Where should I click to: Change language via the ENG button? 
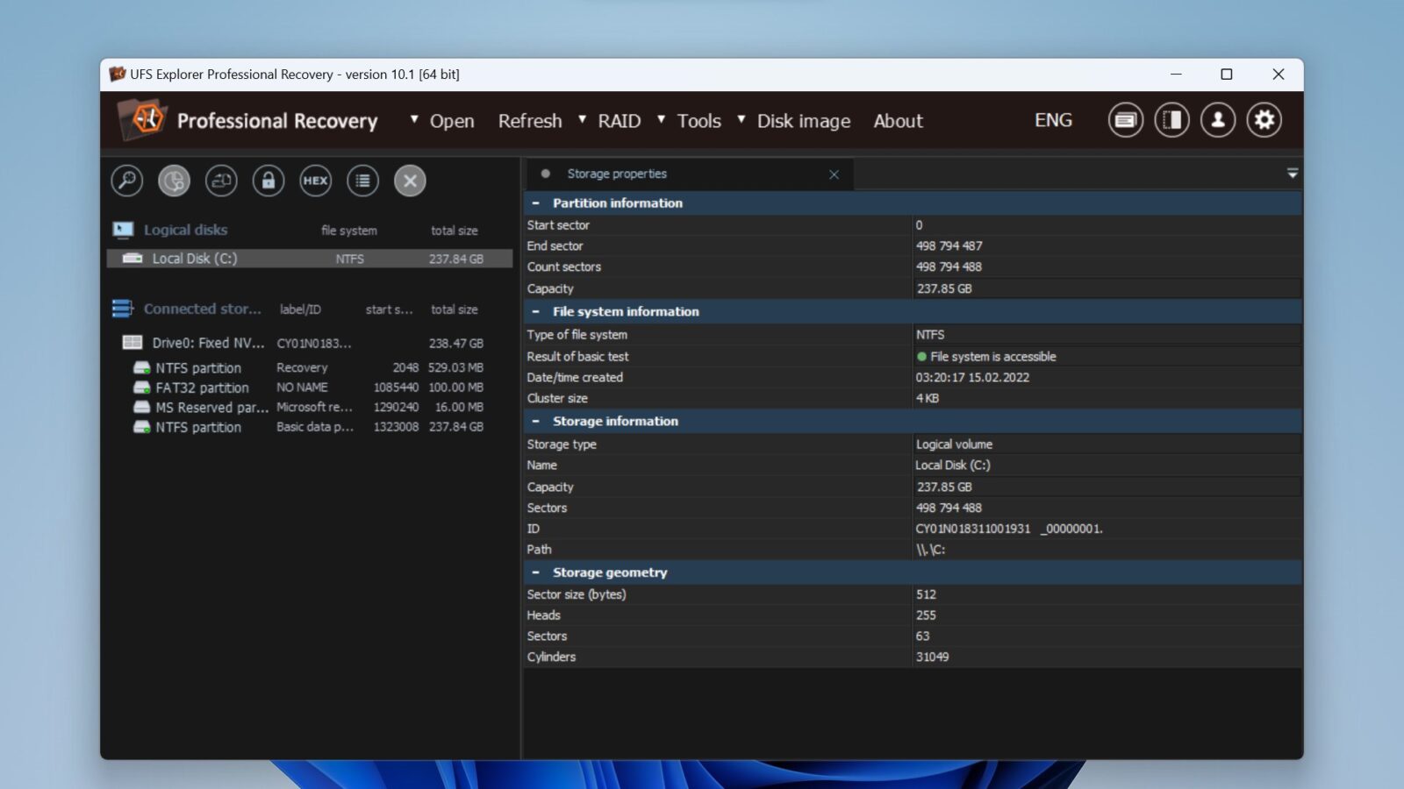(x=1052, y=120)
